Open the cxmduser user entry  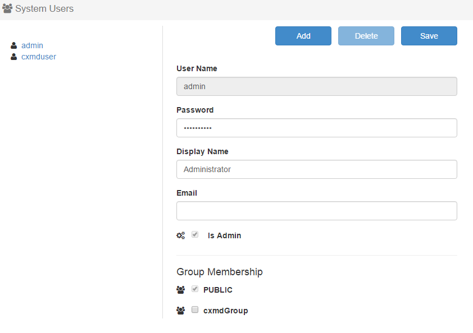click(x=38, y=57)
